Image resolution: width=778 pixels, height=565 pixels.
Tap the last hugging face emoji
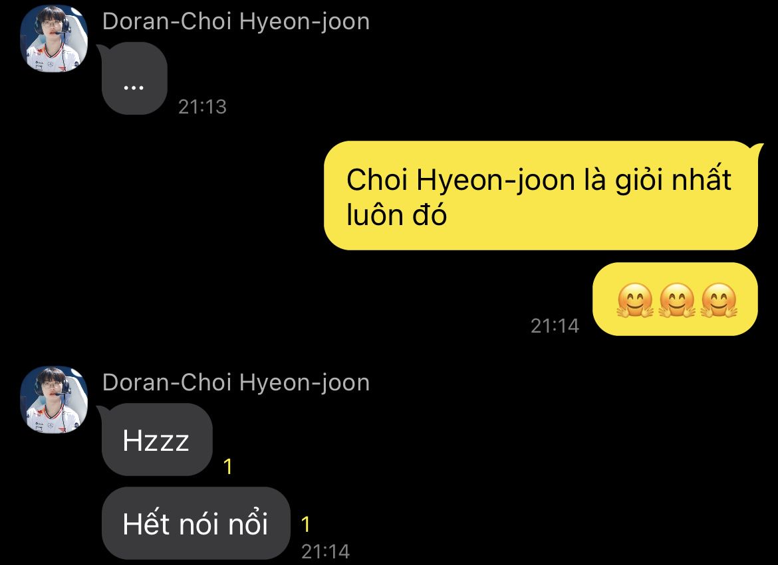coord(719,300)
